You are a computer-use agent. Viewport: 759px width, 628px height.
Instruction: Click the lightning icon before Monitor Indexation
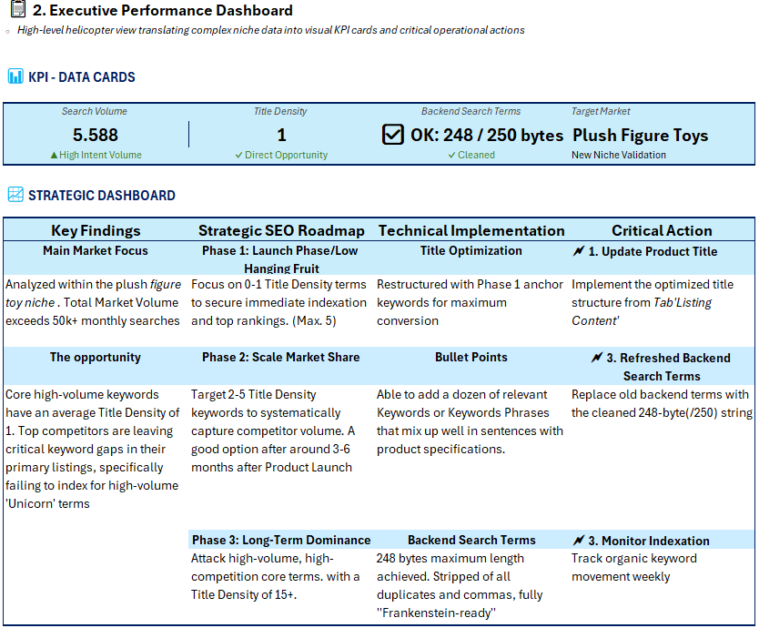coord(579,541)
